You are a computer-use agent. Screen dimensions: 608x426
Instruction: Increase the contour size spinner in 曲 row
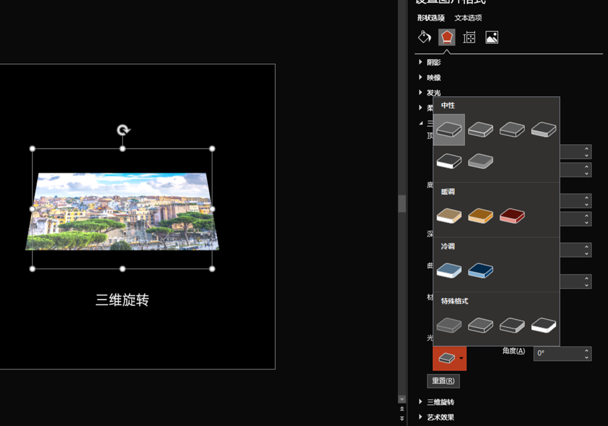click(587, 278)
